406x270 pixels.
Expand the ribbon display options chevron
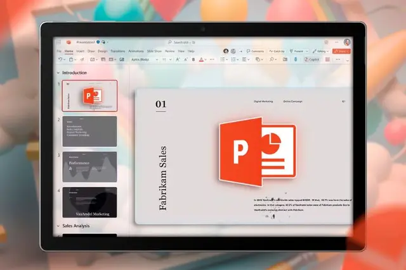(x=348, y=61)
